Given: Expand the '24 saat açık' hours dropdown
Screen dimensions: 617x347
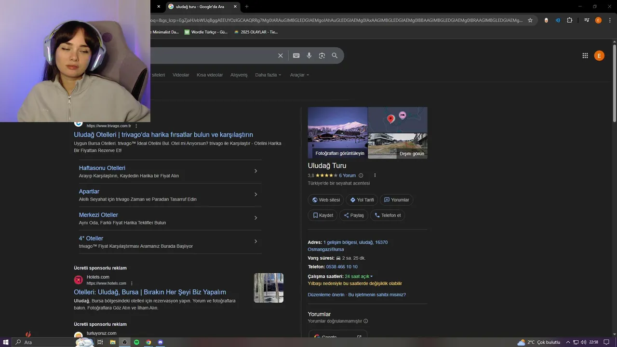Looking at the screenshot, I should click(359, 277).
